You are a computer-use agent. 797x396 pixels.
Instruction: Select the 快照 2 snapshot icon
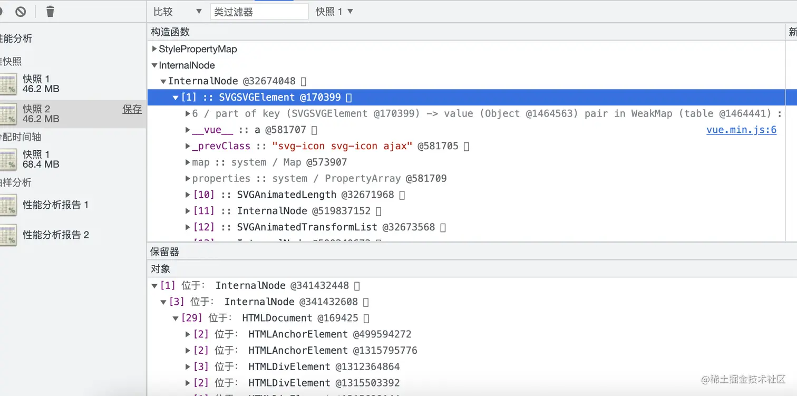point(8,114)
